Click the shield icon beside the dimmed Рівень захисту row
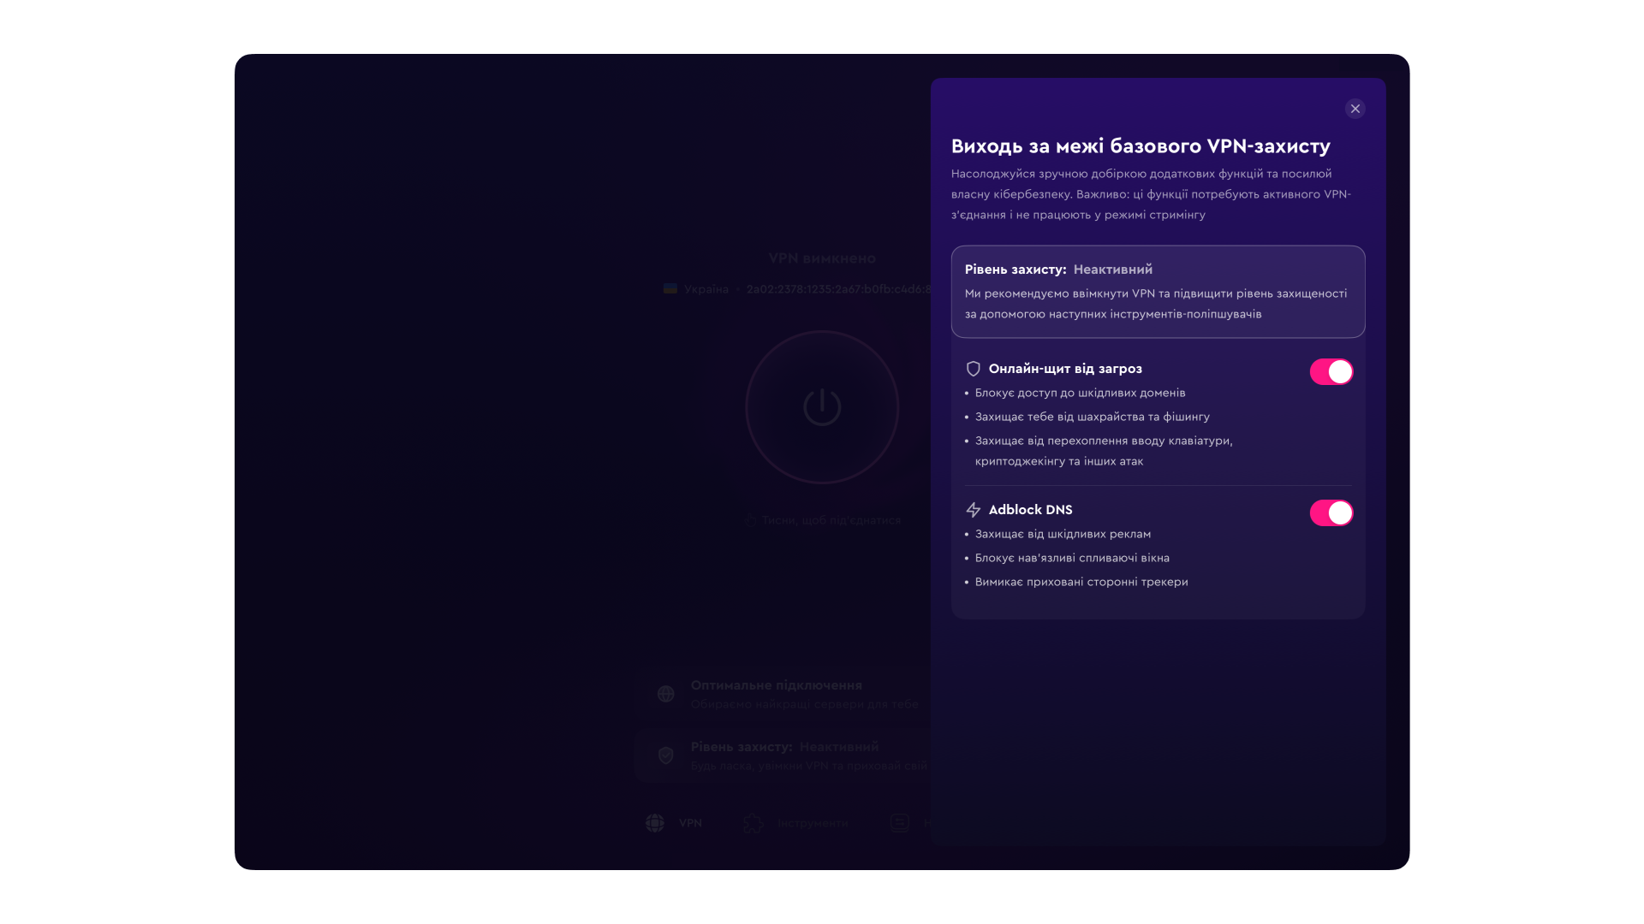Image resolution: width=1644 pixels, height=924 pixels. (665, 755)
